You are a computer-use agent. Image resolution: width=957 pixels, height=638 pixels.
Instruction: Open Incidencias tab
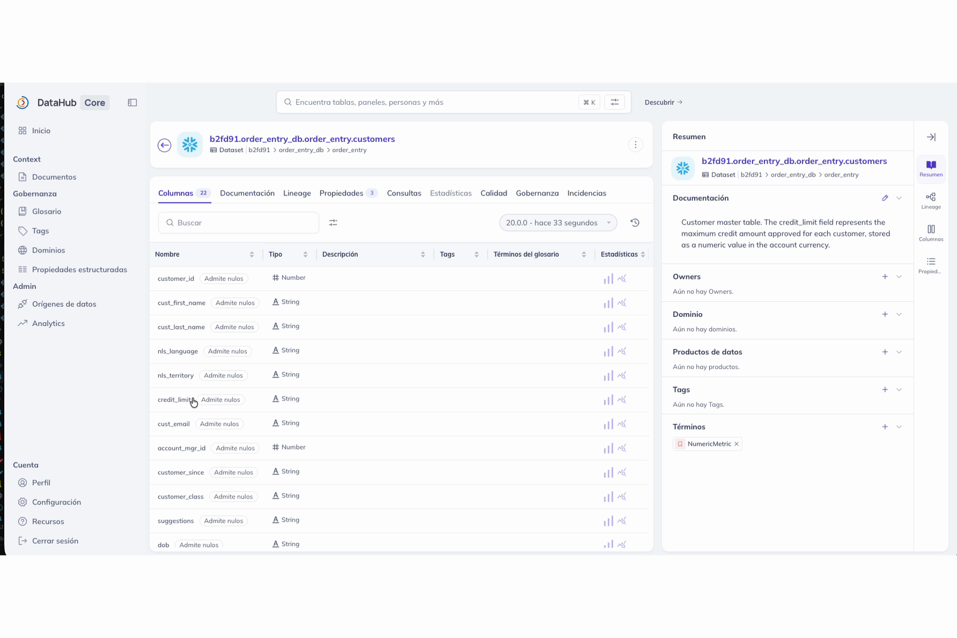click(586, 193)
